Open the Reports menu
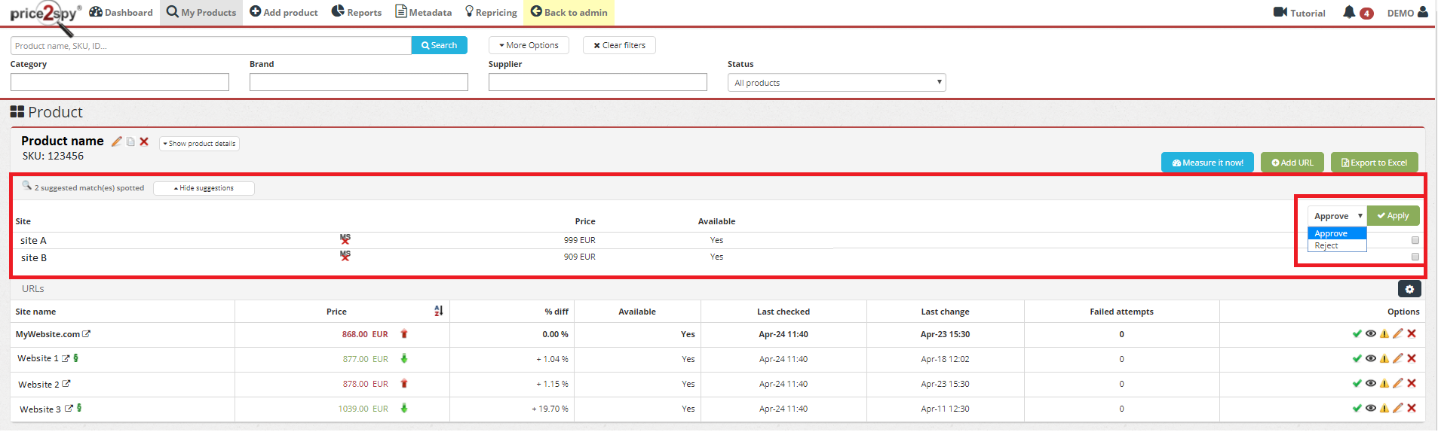1438x432 pixels. (357, 13)
